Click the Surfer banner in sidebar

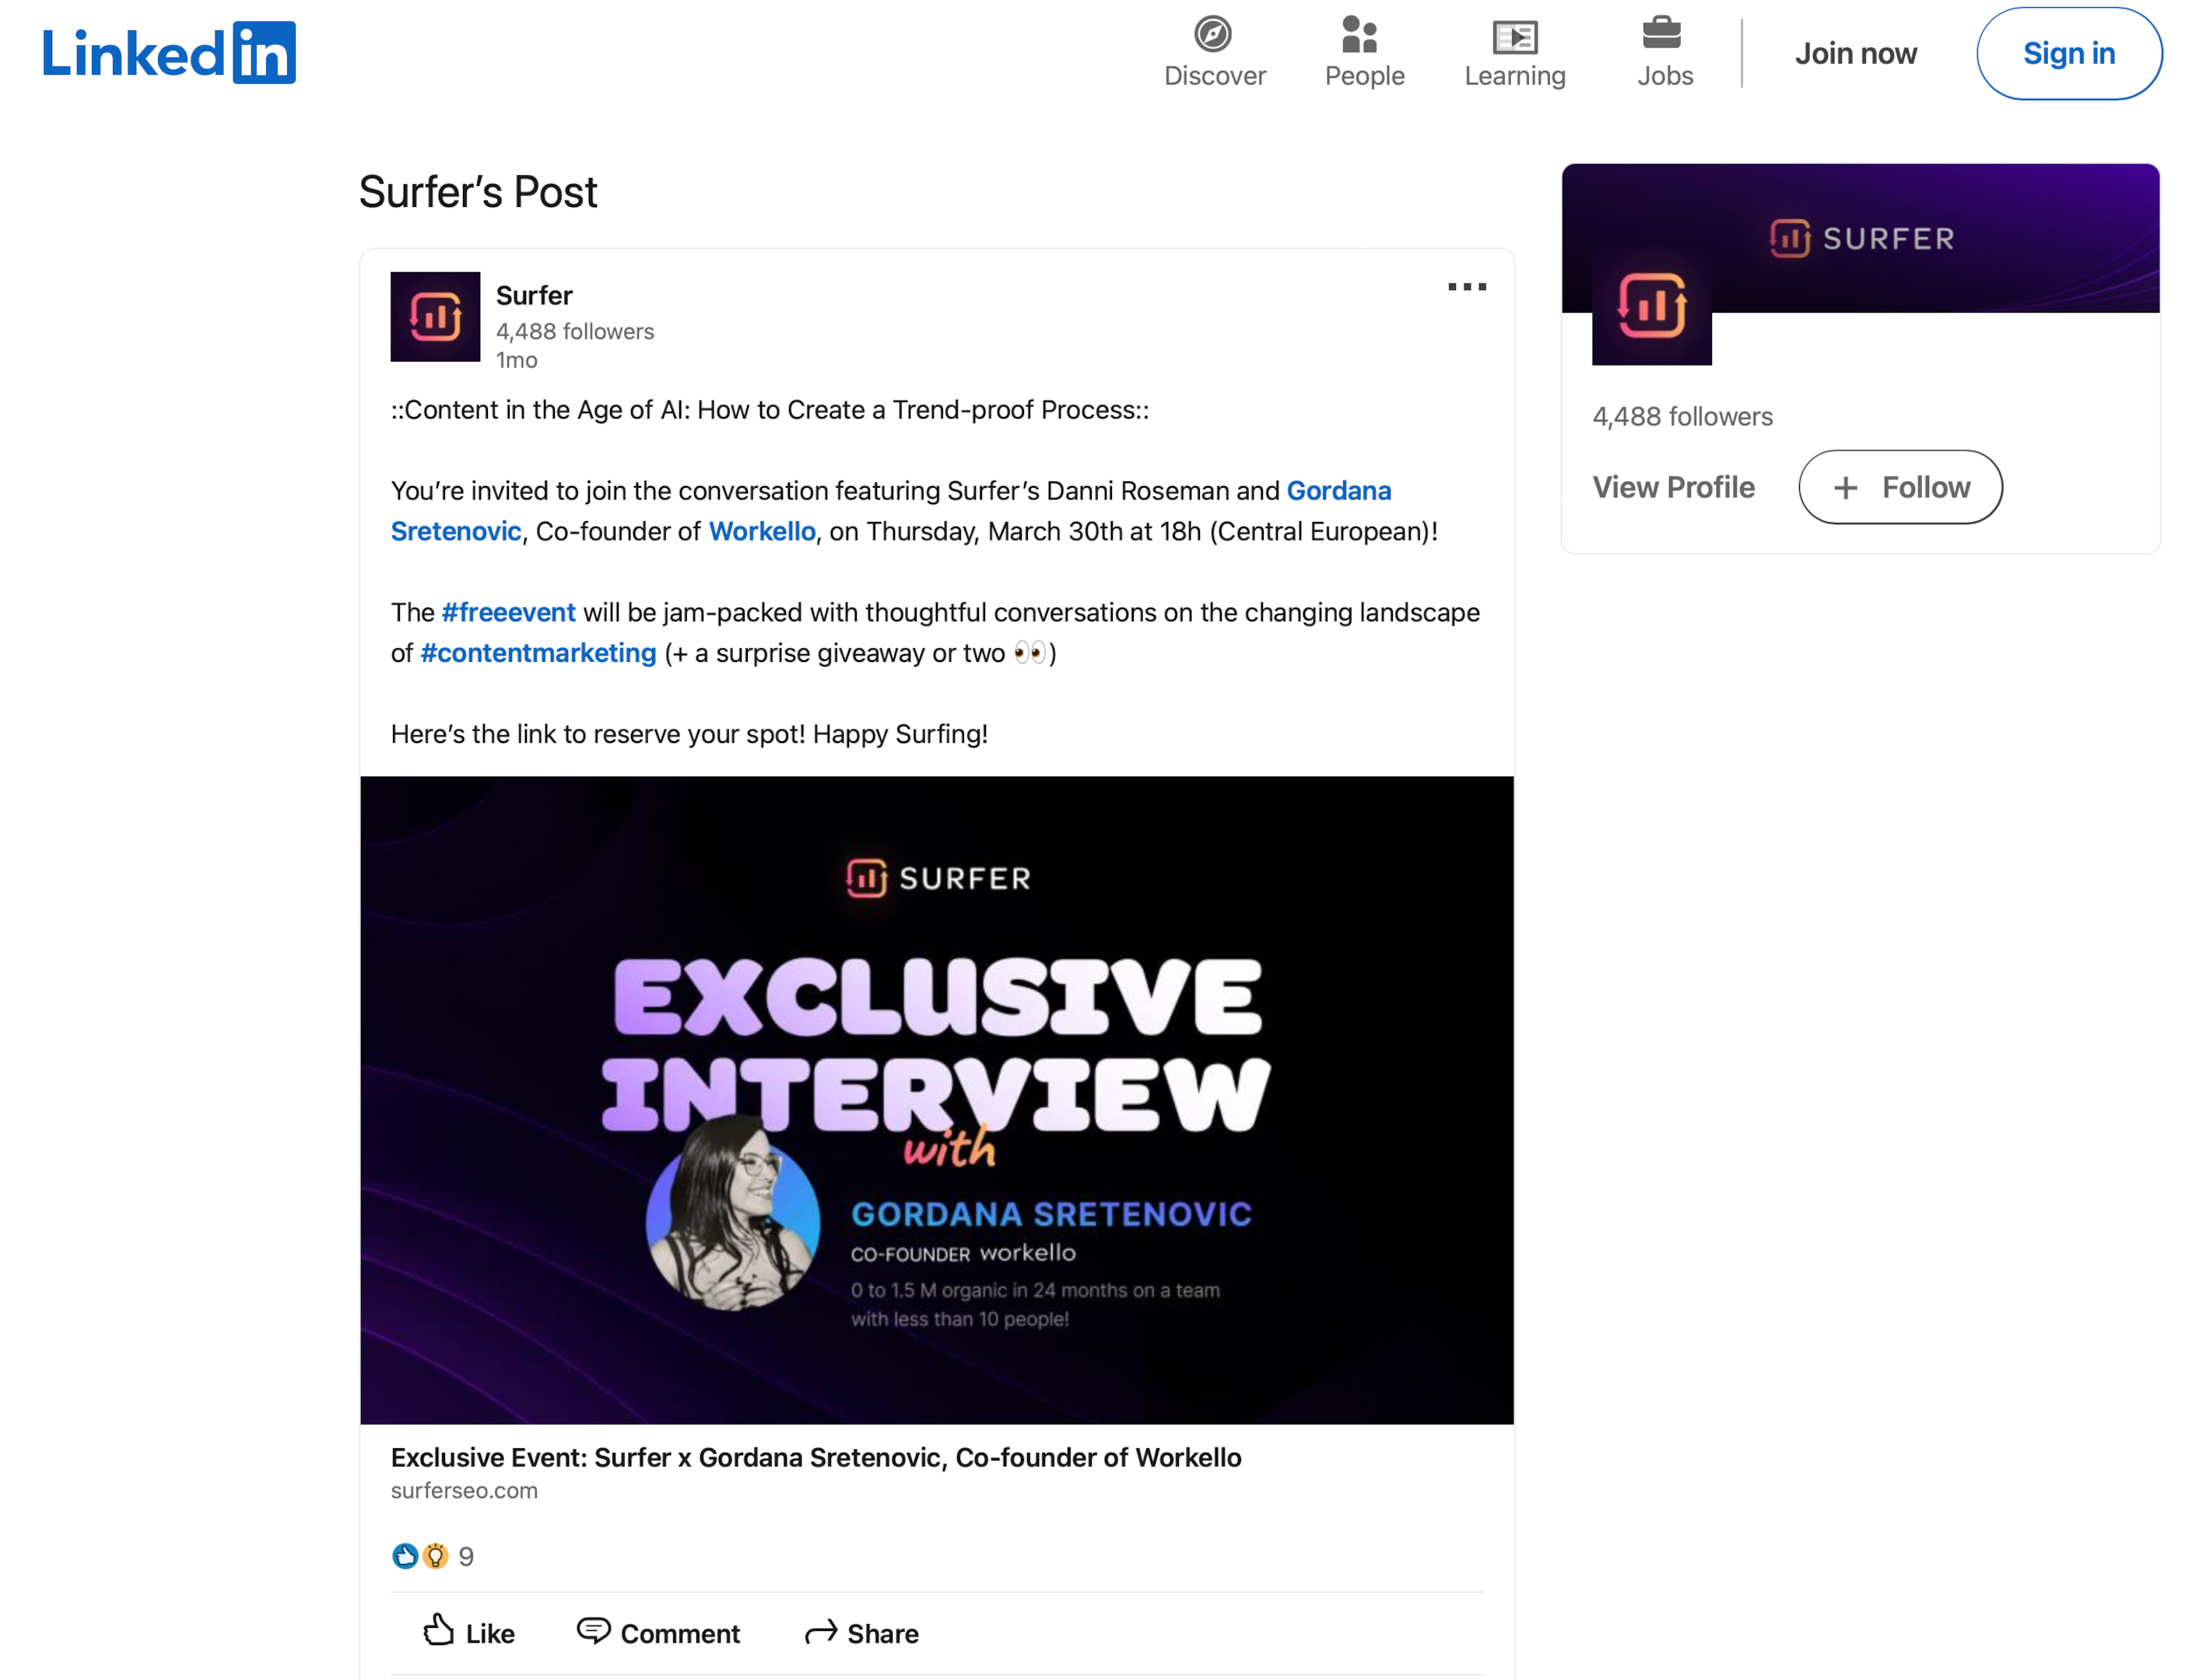click(1859, 238)
